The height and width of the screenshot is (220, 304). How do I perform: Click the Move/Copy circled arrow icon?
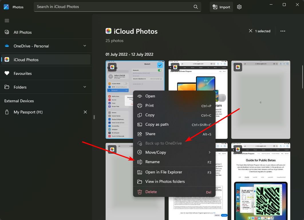tap(140, 152)
